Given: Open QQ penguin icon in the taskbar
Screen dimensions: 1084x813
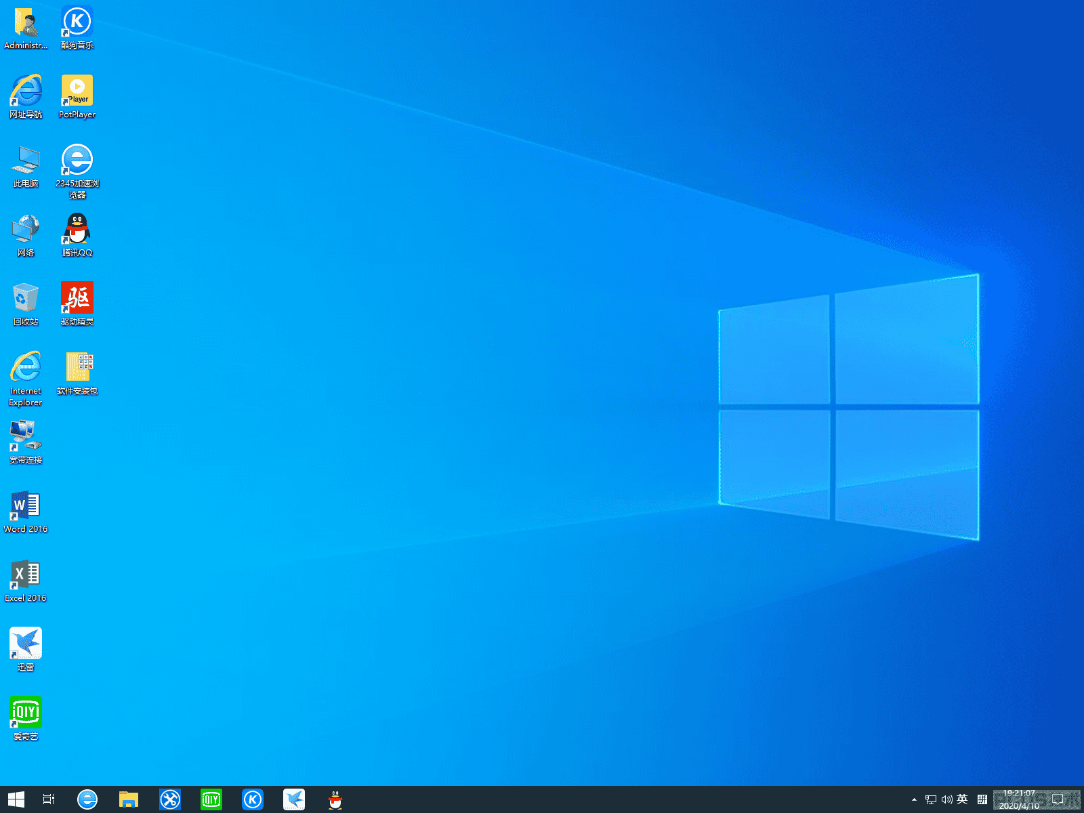Looking at the screenshot, I should point(335,799).
